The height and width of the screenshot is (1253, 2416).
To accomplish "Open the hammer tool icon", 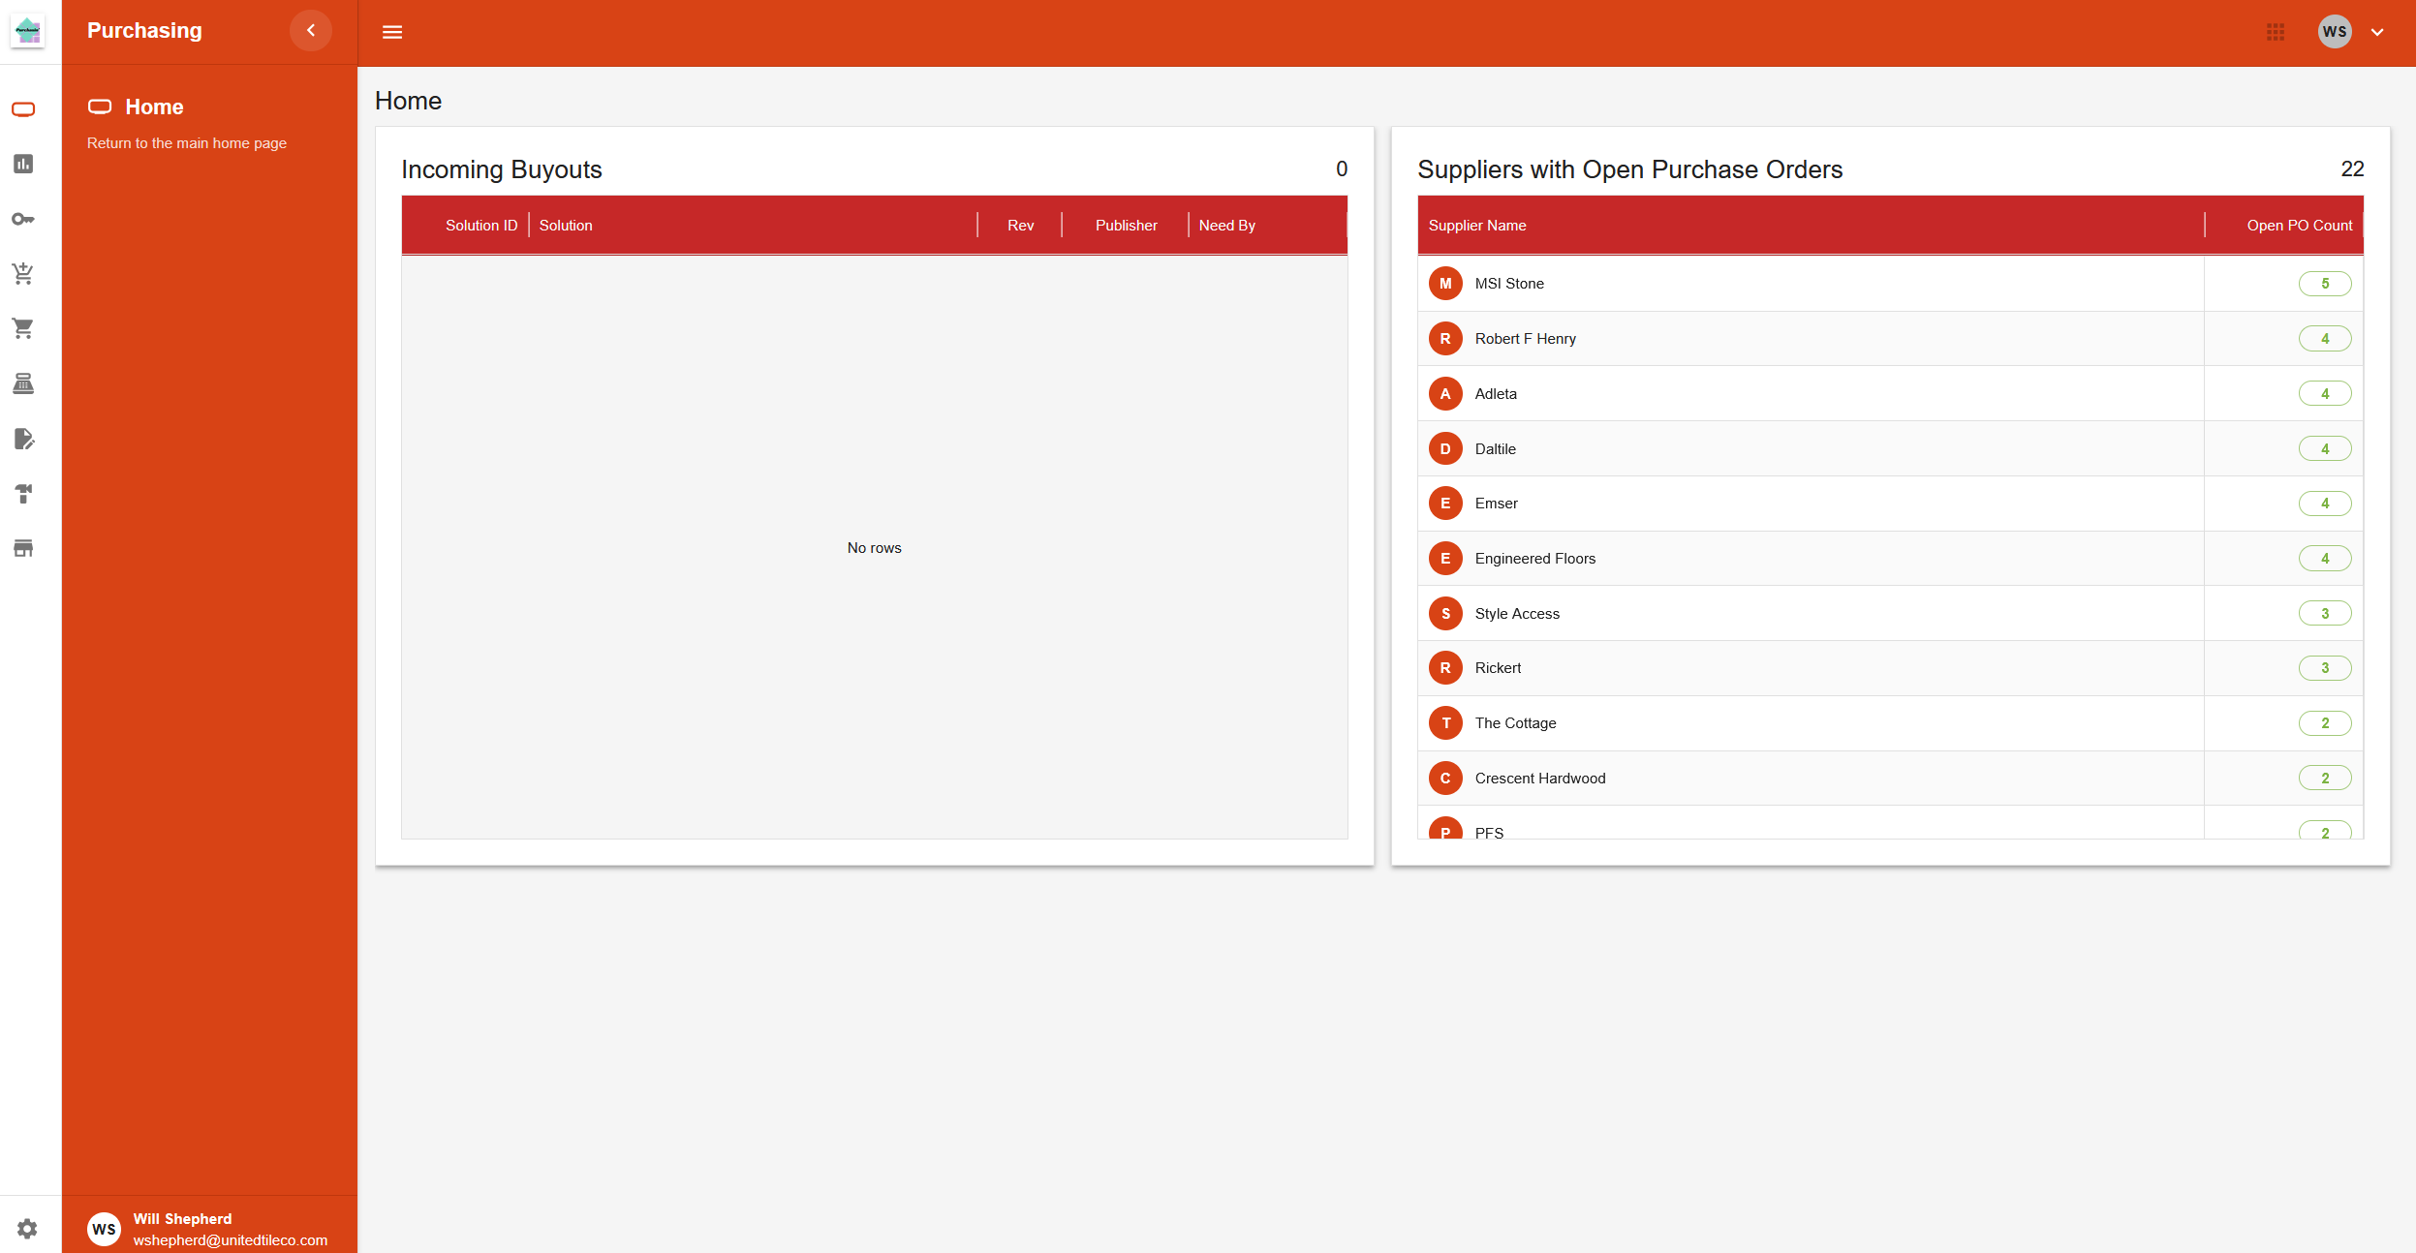I will point(22,494).
